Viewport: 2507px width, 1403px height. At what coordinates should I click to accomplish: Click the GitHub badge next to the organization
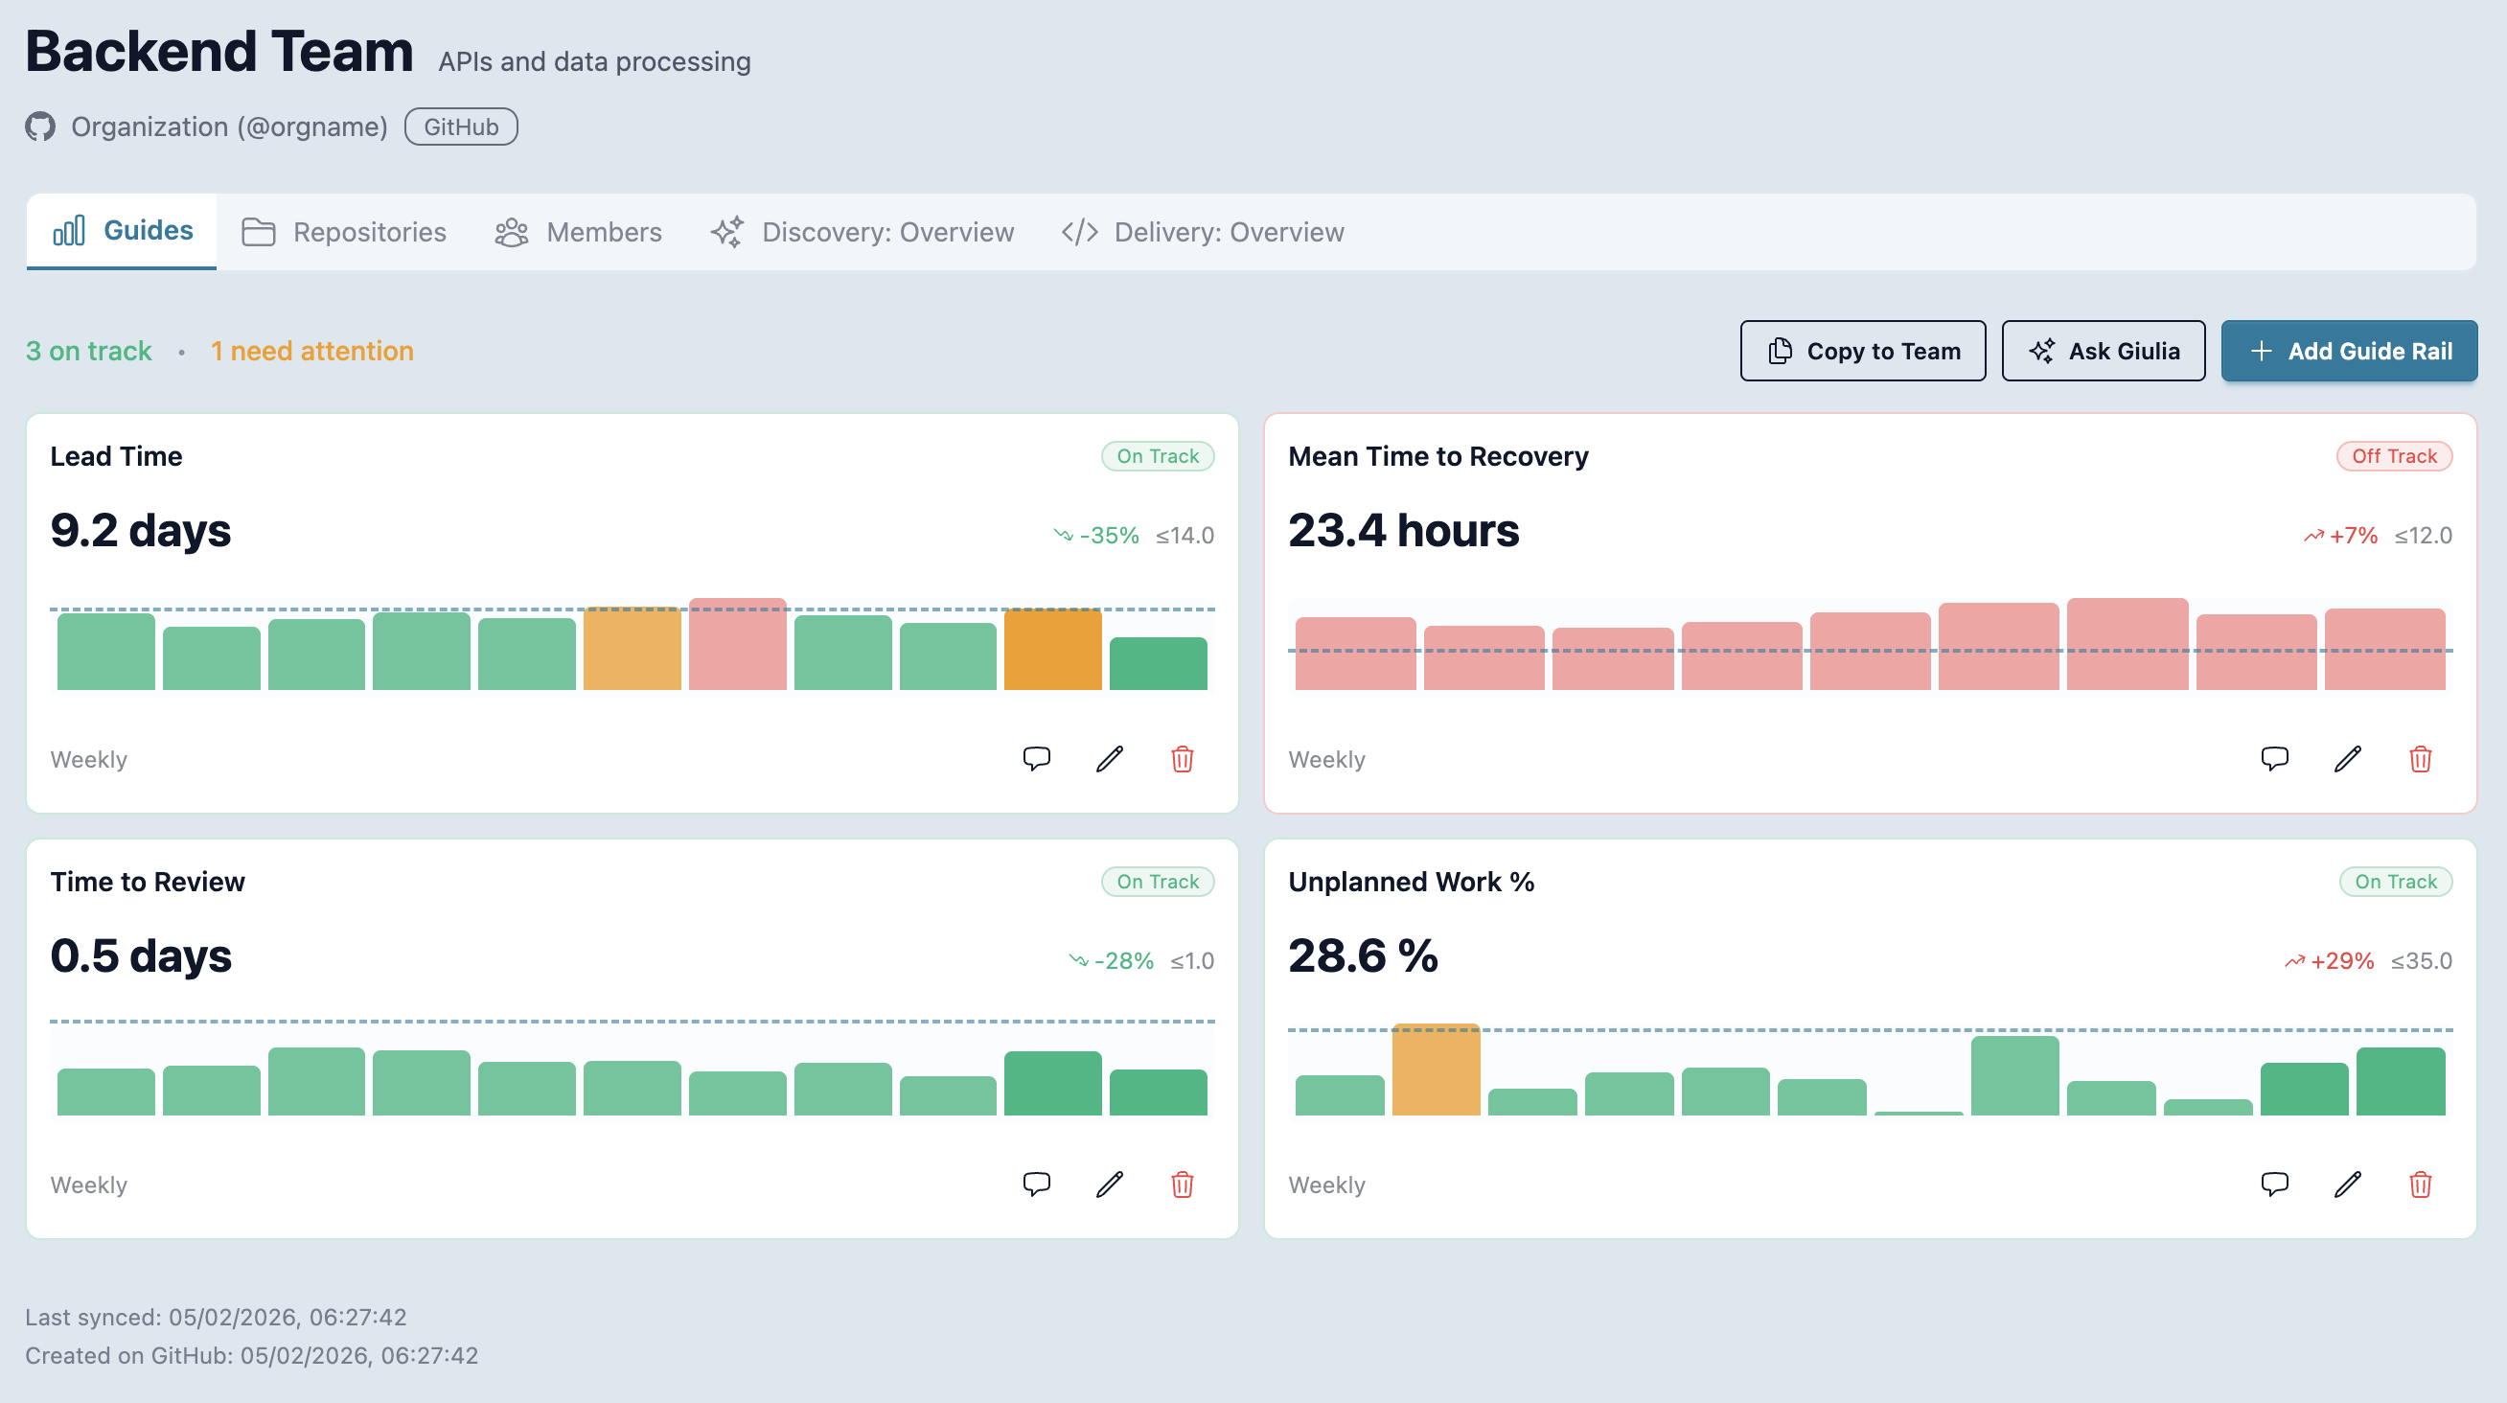coord(460,126)
